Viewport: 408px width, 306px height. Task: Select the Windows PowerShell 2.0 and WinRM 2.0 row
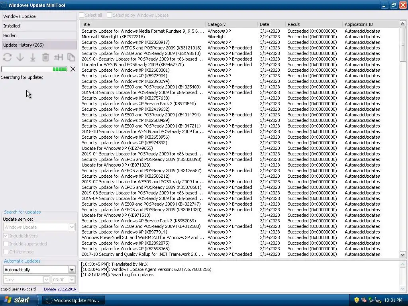[x=239, y=237]
